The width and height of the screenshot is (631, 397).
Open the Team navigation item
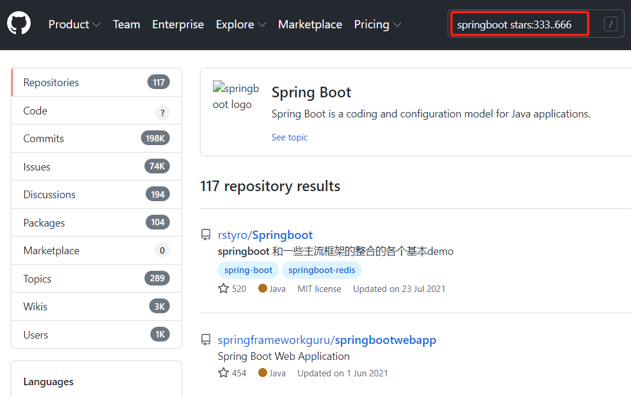pos(126,24)
